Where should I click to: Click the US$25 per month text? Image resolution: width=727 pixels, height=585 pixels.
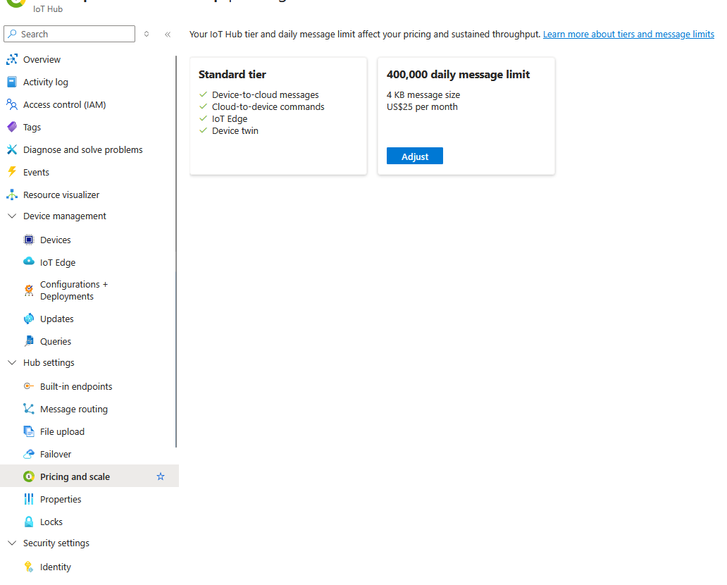pos(422,106)
